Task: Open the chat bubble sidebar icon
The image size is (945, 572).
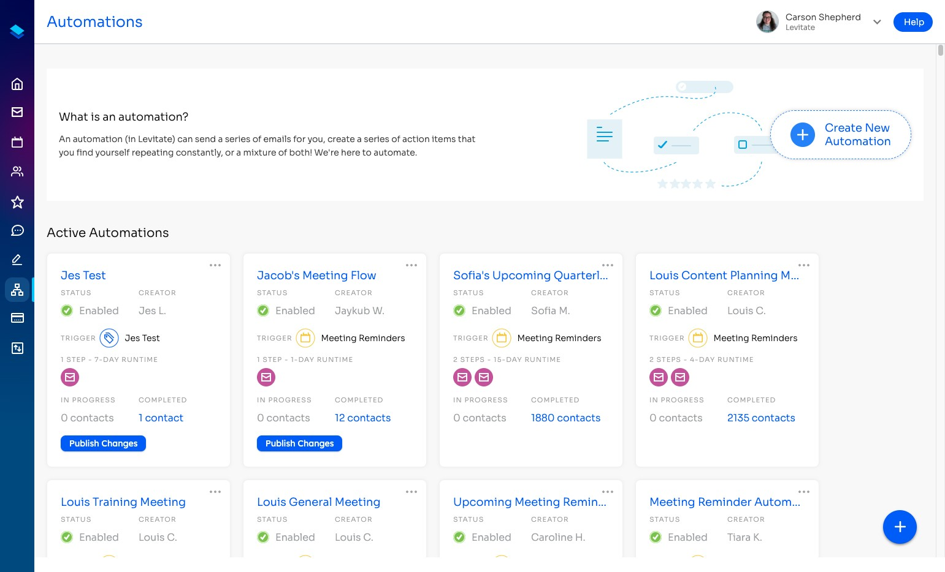Action: coord(17,230)
